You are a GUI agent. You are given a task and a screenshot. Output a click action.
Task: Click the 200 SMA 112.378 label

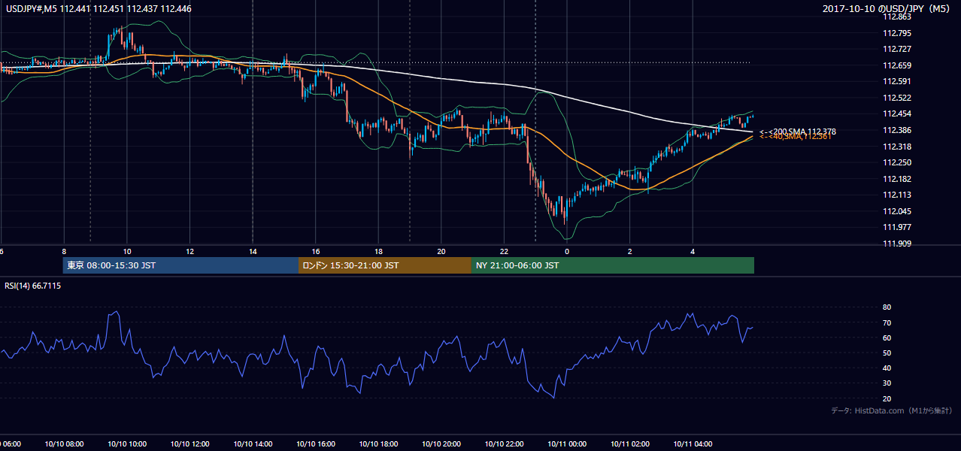(798, 132)
